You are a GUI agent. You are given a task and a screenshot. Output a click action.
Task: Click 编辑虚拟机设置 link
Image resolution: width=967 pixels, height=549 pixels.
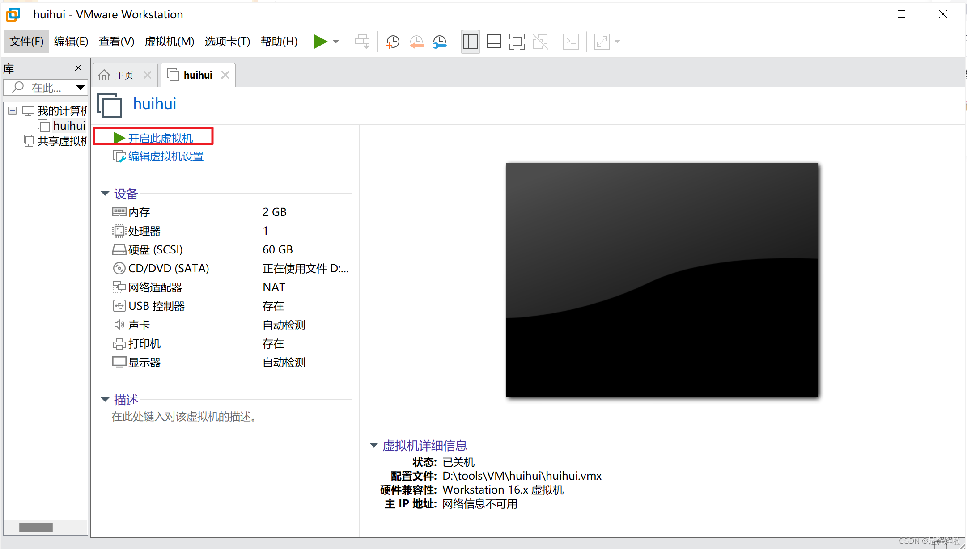coord(165,156)
